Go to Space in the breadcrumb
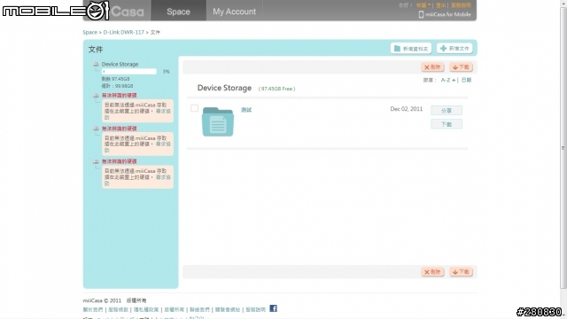The height and width of the screenshot is (319, 567). 89,32
